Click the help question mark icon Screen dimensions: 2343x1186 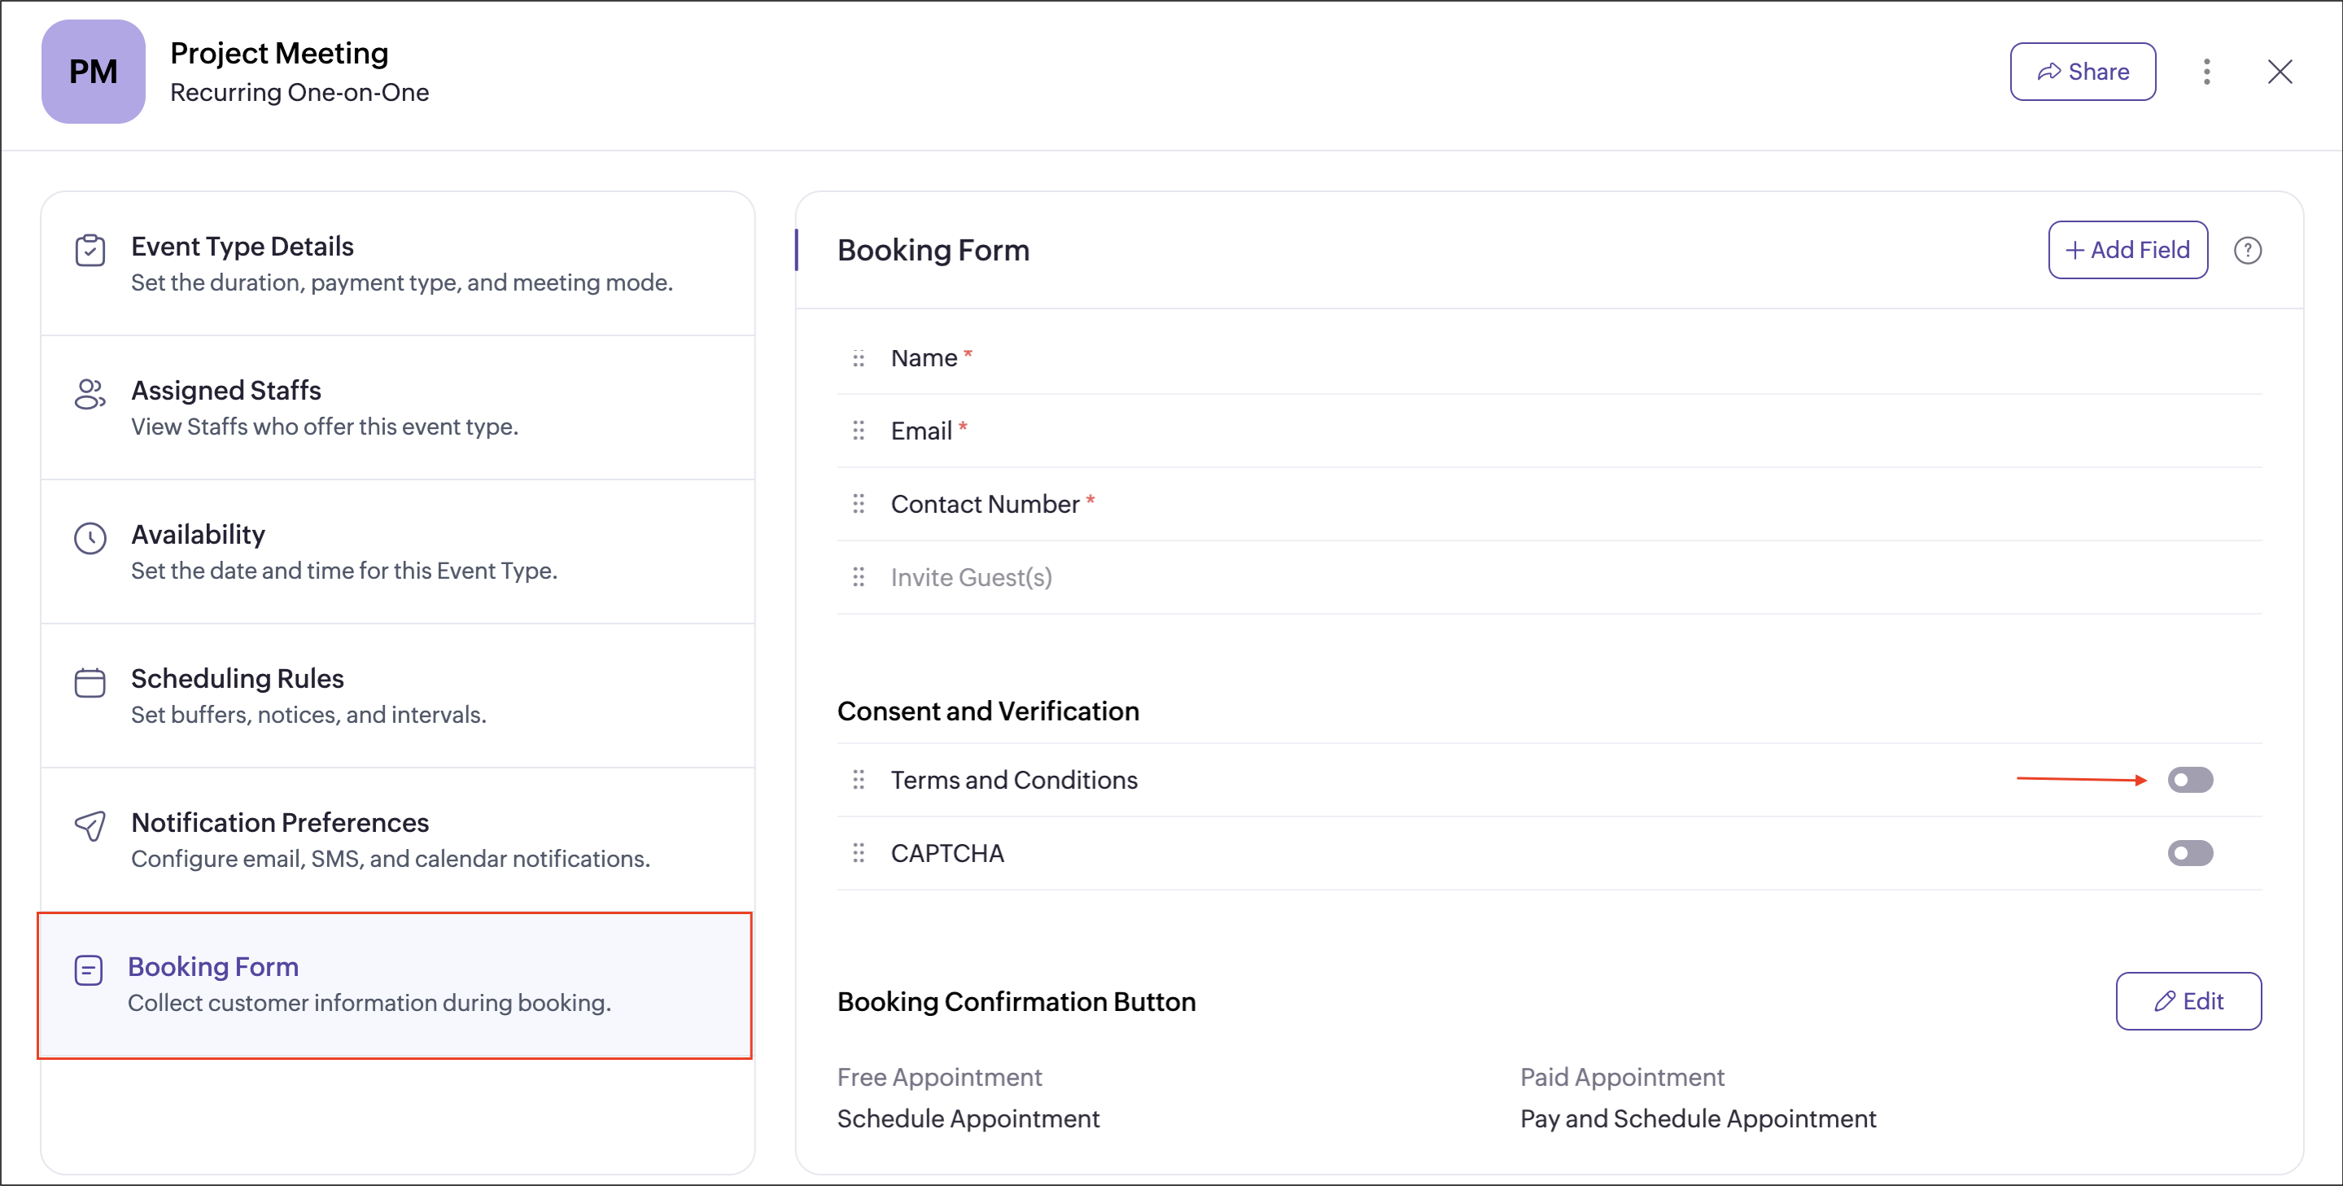coord(2247,250)
